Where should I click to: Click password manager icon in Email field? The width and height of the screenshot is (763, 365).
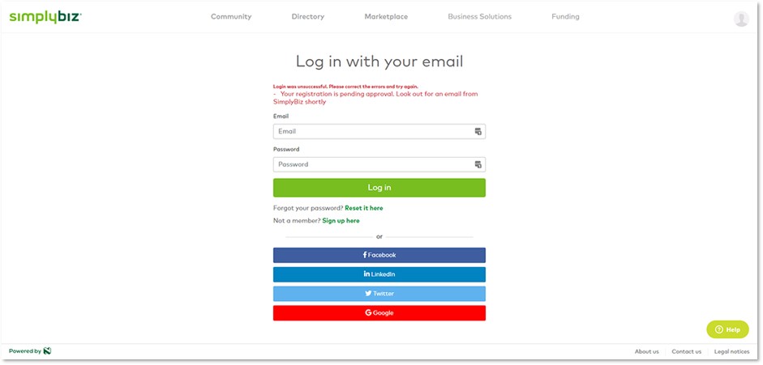tap(478, 131)
